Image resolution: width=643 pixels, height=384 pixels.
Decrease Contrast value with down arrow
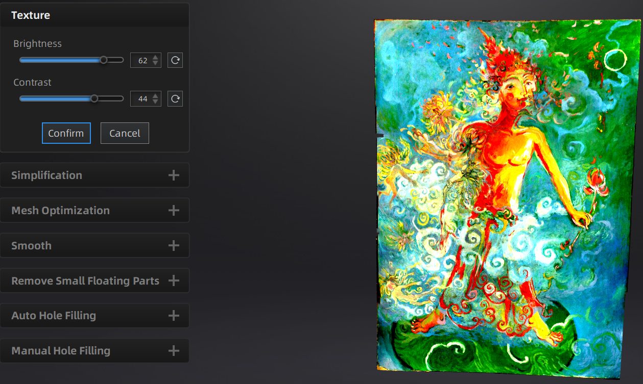(x=155, y=103)
